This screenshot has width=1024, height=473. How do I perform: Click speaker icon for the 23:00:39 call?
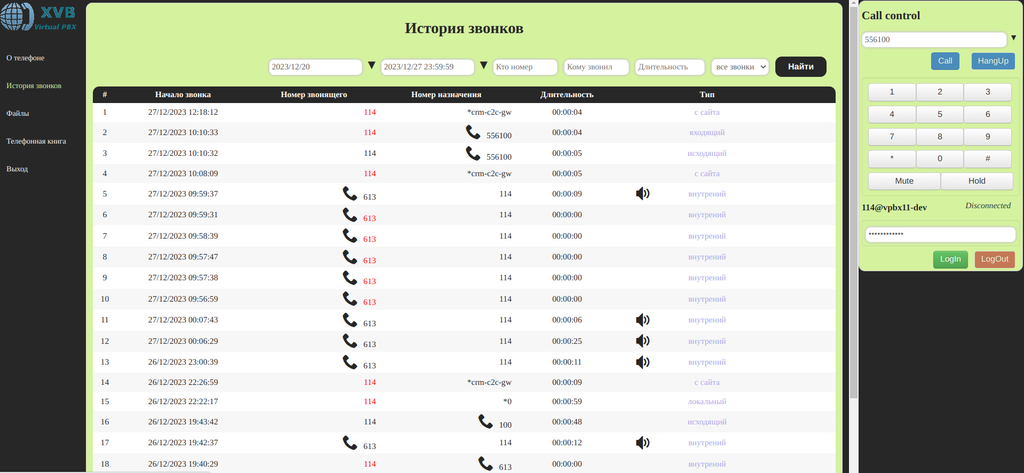(x=642, y=362)
